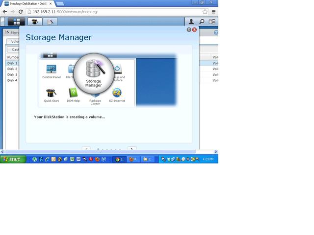Select the Disk 3 row
Image resolution: width=314 pixels, height=235 pixels.
pyautogui.click(x=12, y=74)
